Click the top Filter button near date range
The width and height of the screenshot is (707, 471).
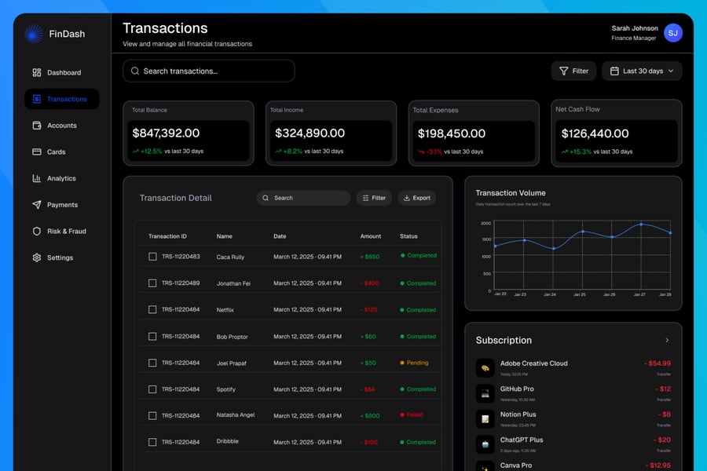[x=573, y=71]
